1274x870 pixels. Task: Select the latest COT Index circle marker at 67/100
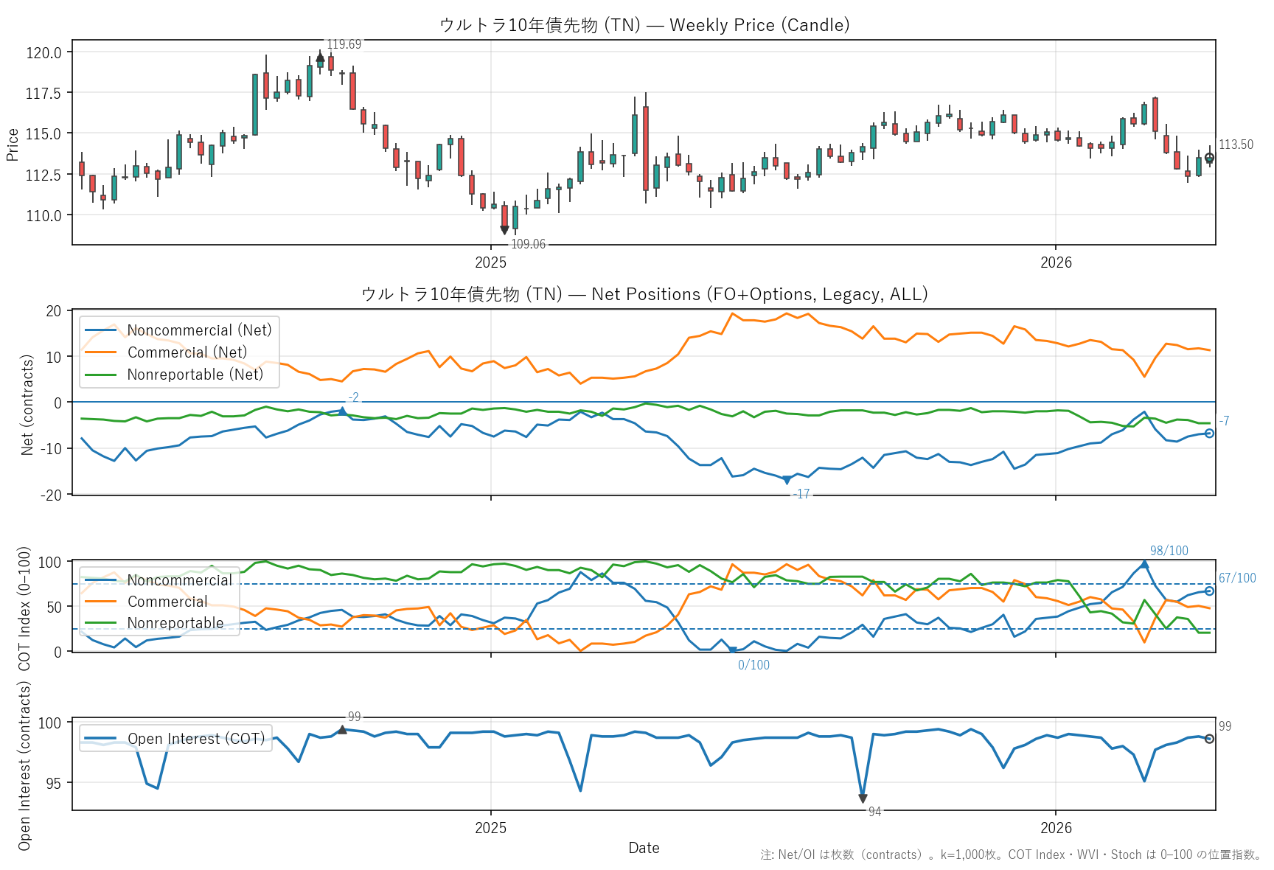(1209, 591)
